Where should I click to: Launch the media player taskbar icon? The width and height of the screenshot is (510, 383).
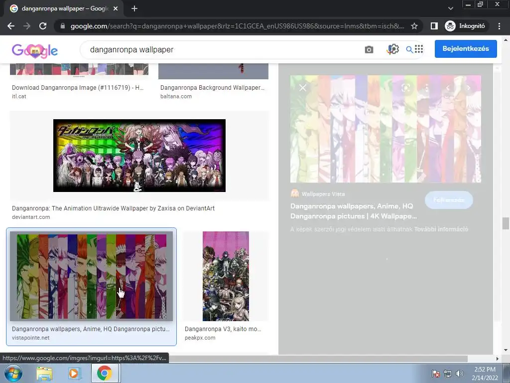coord(74,374)
